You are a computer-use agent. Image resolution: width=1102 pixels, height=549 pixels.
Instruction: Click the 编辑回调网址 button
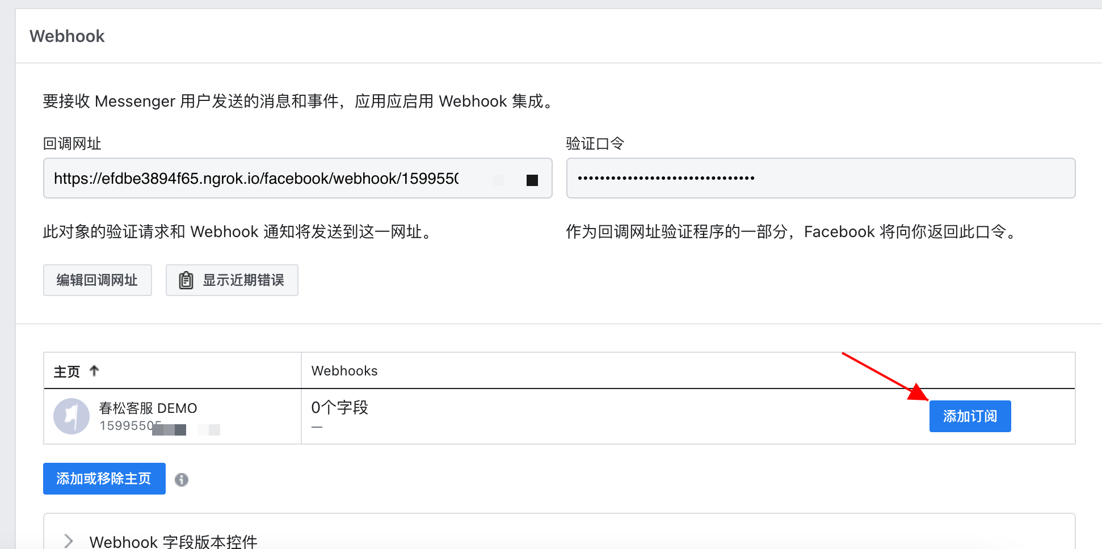click(98, 280)
